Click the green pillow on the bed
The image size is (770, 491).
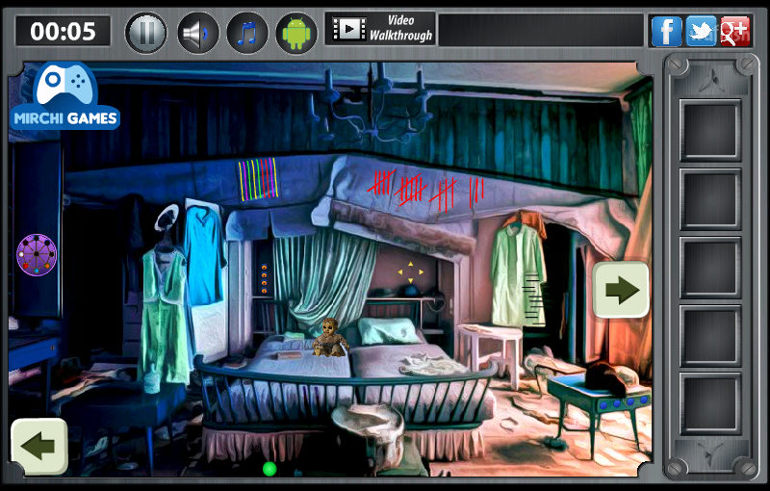tap(388, 330)
